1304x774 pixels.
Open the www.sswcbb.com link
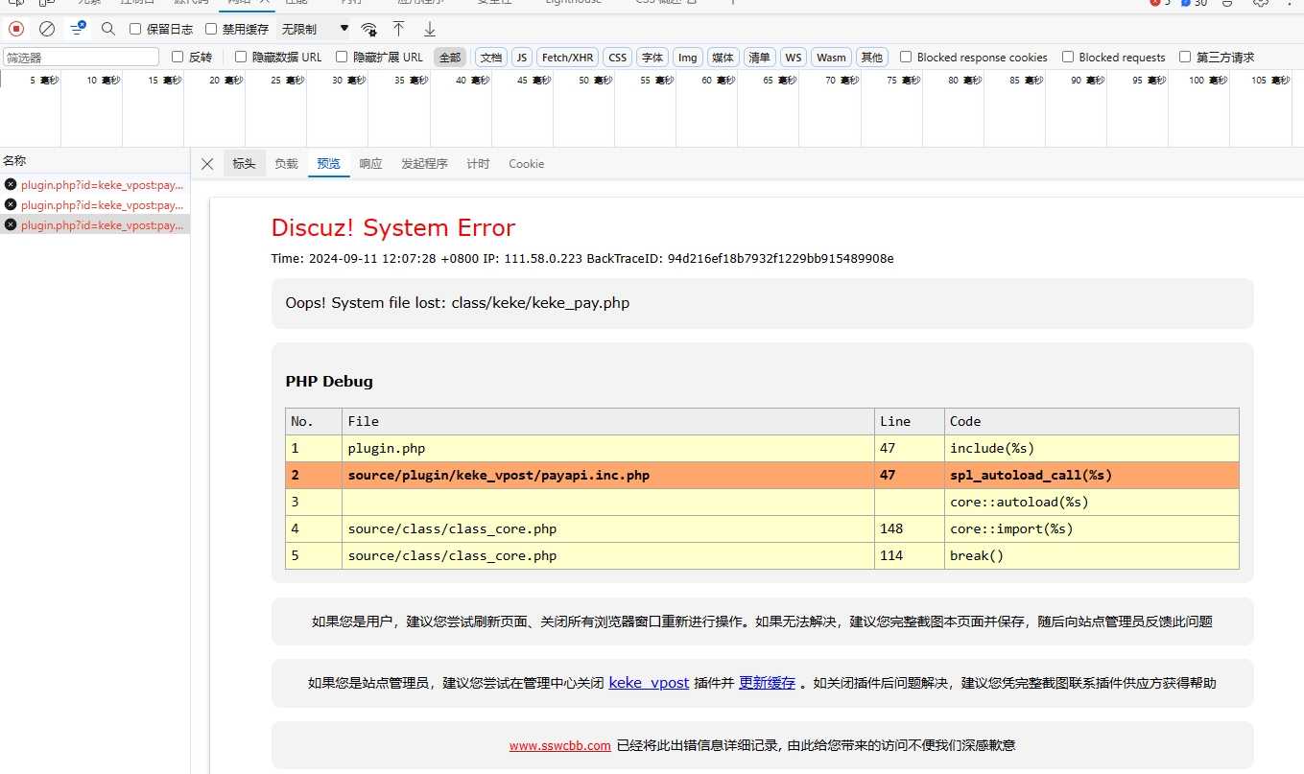click(560, 745)
